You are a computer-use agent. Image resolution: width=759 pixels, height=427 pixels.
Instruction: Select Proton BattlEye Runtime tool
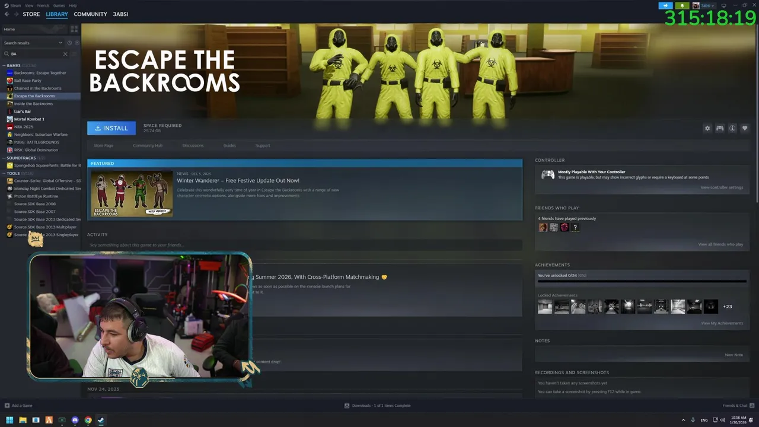pos(36,196)
